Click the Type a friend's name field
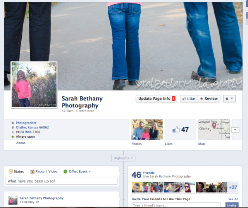 coord(176,205)
